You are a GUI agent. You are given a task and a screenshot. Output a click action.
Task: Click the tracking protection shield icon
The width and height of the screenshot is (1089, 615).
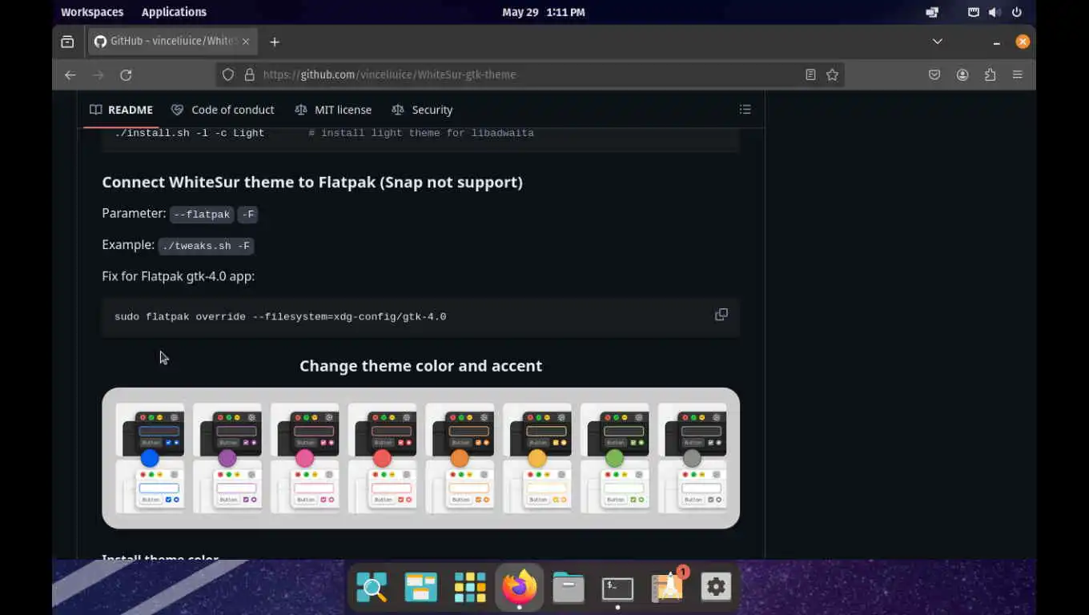pyautogui.click(x=228, y=74)
